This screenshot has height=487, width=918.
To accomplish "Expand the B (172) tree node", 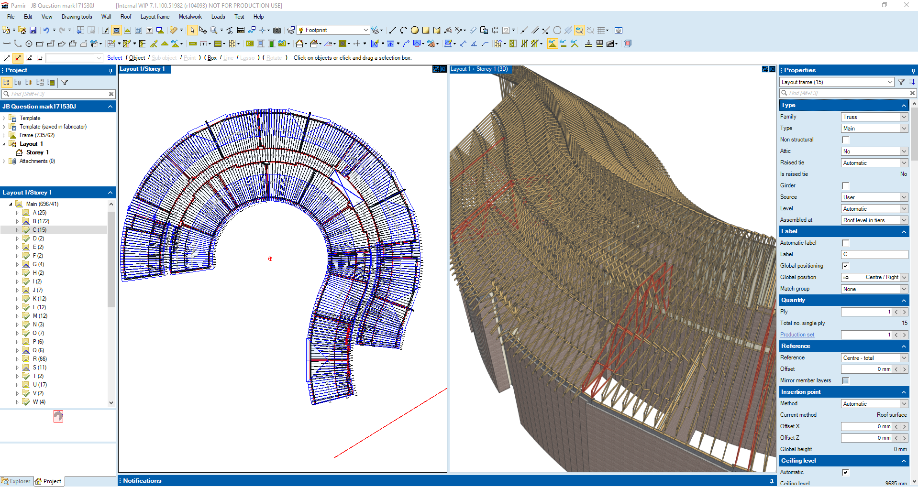I will tap(18, 221).
